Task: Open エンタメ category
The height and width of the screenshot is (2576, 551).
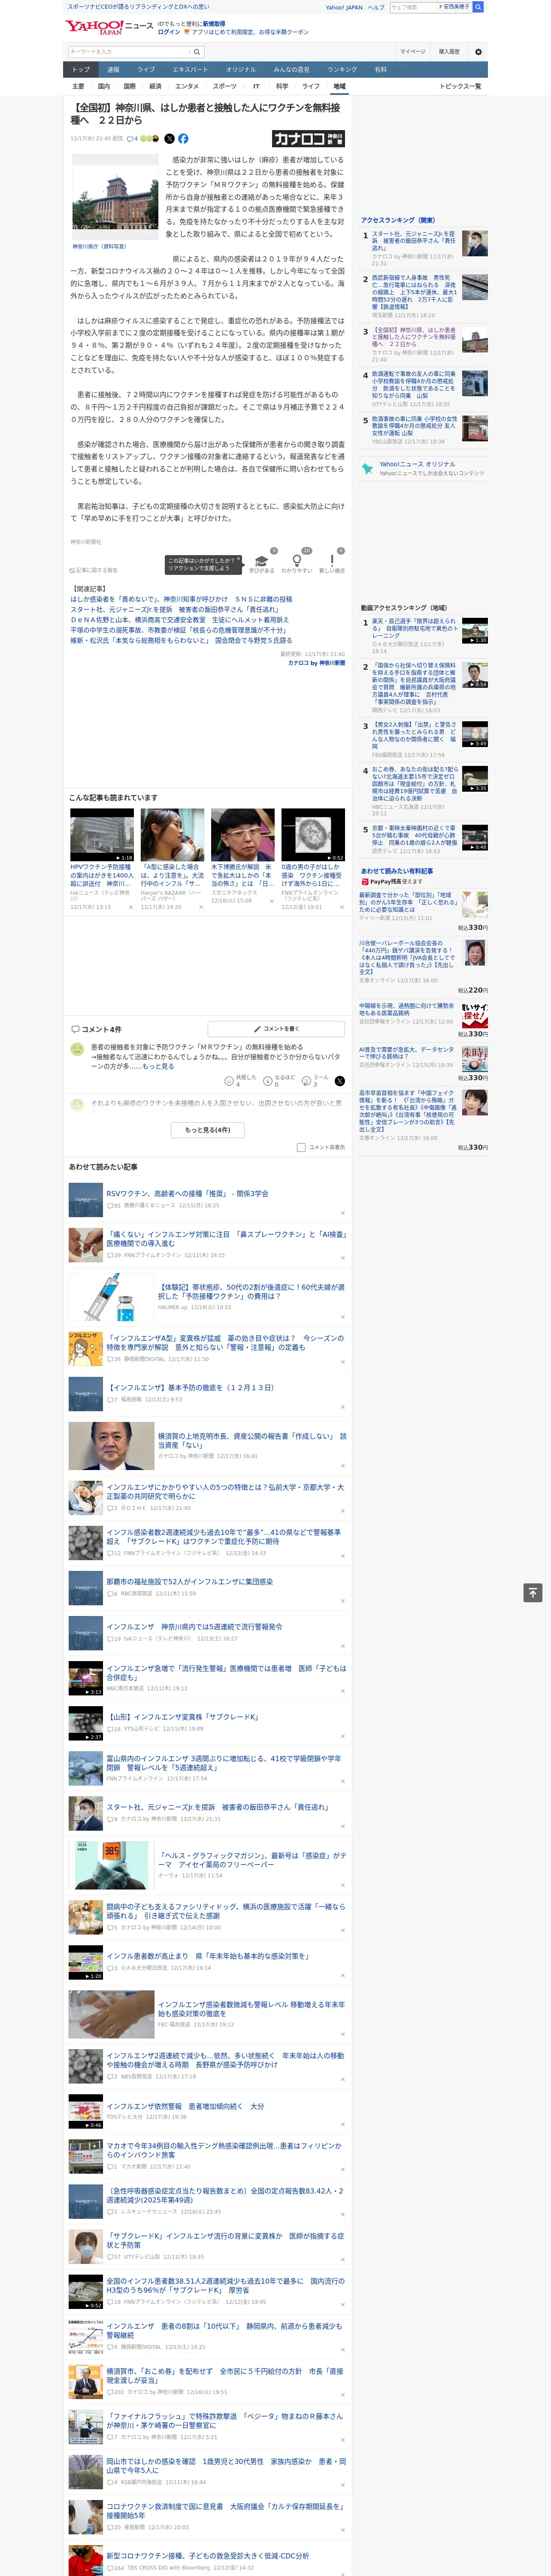Action: pos(187,86)
